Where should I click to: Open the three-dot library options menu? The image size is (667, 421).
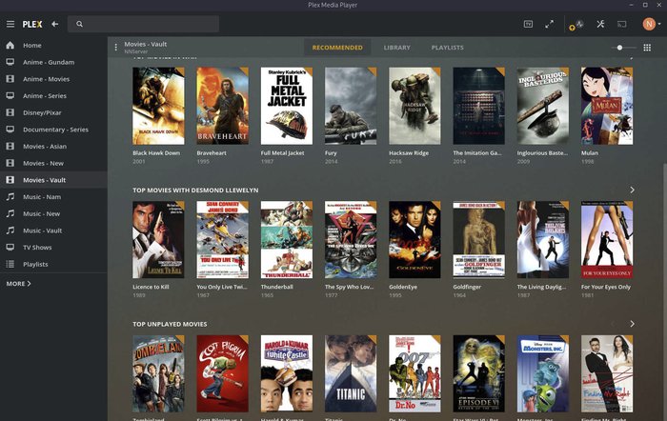click(x=115, y=48)
